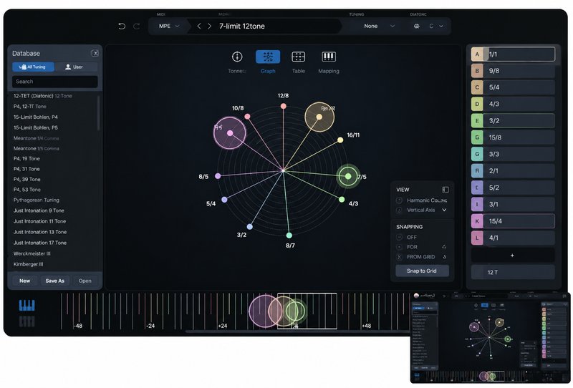Click the Save As button

pos(55,281)
